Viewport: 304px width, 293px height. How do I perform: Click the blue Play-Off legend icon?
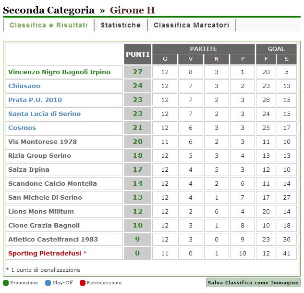coord(48,283)
